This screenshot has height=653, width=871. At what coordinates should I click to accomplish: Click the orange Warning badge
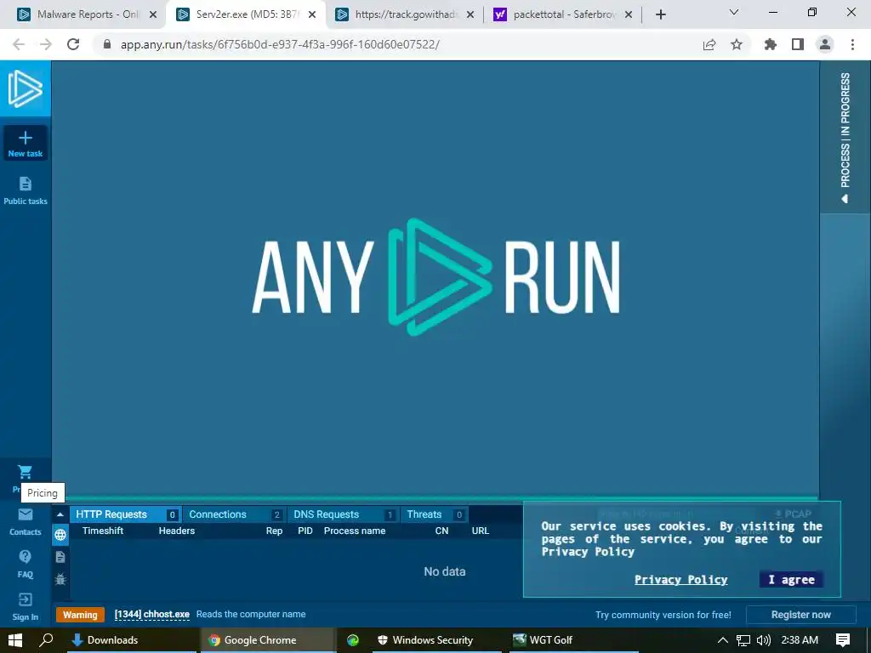click(80, 614)
